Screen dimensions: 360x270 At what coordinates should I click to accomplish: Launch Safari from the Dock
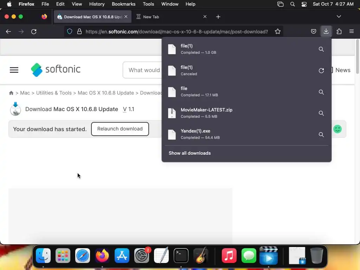click(x=83, y=256)
